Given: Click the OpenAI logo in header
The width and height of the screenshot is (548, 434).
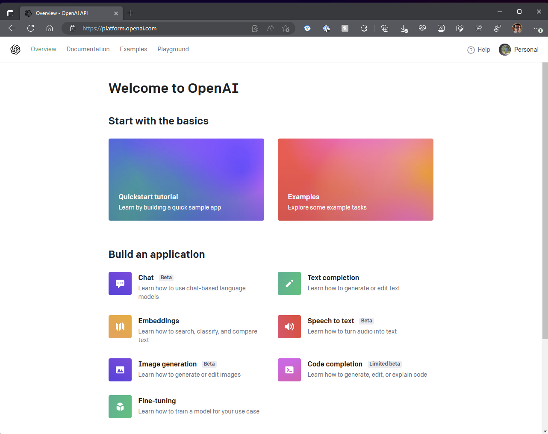Looking at the screenshot, I should point(15,50).
